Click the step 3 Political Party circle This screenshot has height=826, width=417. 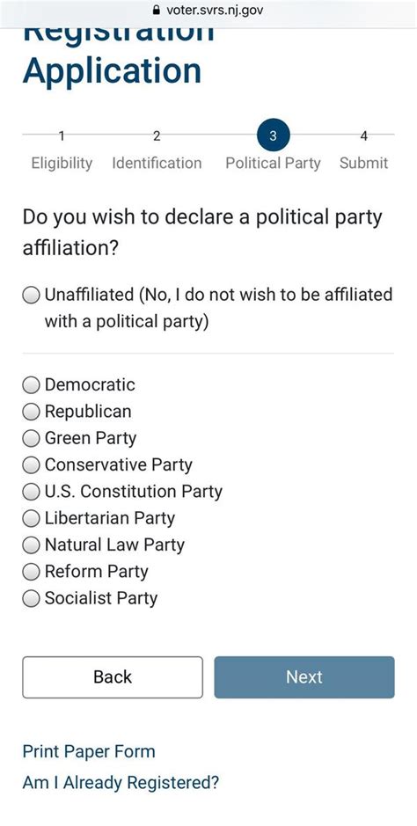tap(273, 136)
